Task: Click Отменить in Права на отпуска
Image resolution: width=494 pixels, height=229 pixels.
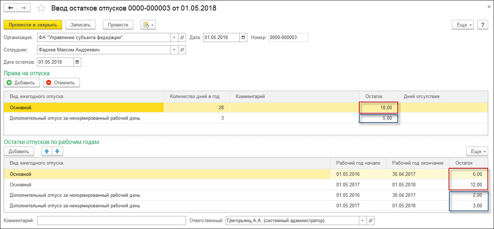Action: (61, 82)
